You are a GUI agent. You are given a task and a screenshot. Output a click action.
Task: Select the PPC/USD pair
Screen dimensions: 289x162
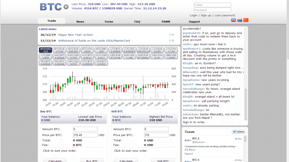(73, 63)
